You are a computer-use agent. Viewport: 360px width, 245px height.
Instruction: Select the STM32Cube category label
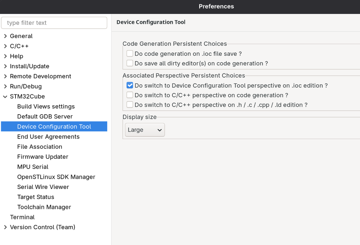27,96
